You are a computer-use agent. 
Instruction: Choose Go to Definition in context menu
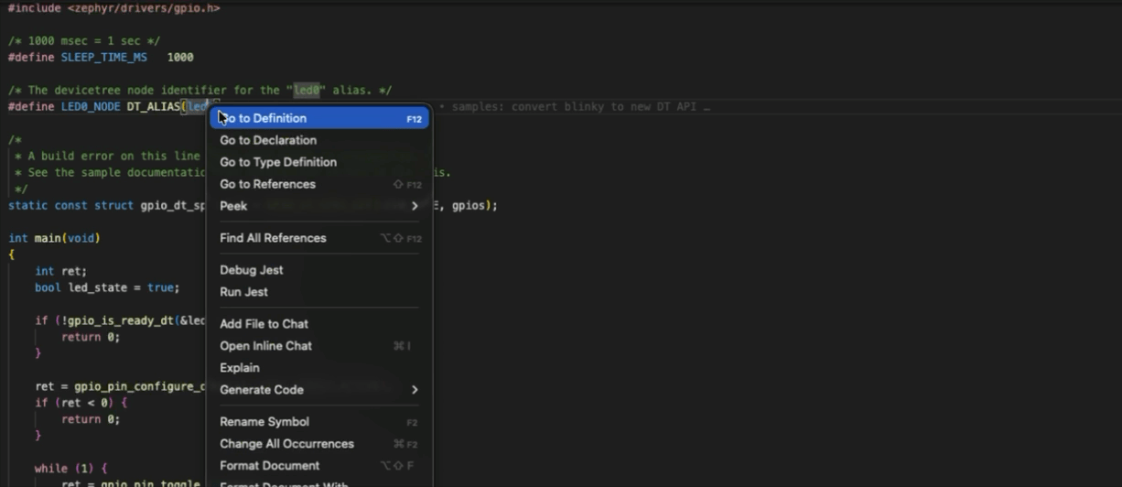coord(319,118)
